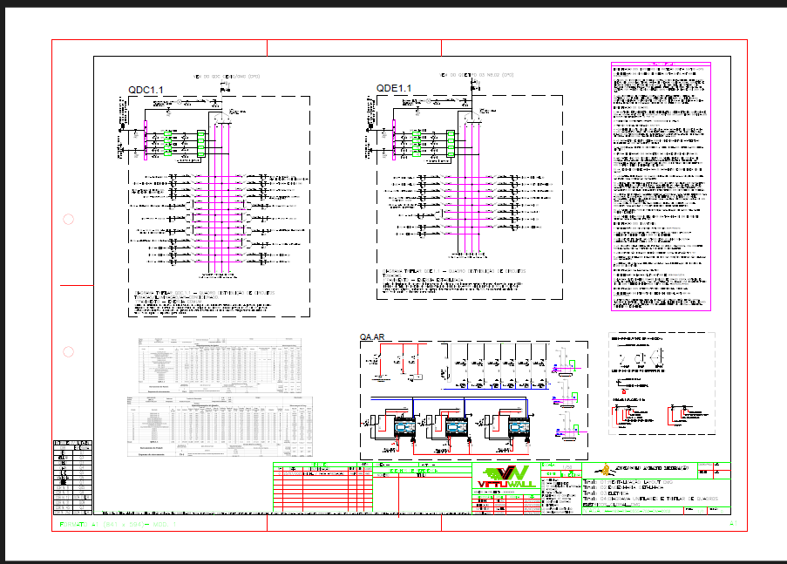Click the left green terminal block in QDC1.1
This screenshot has width=787, height=564.
pos(167,143)
